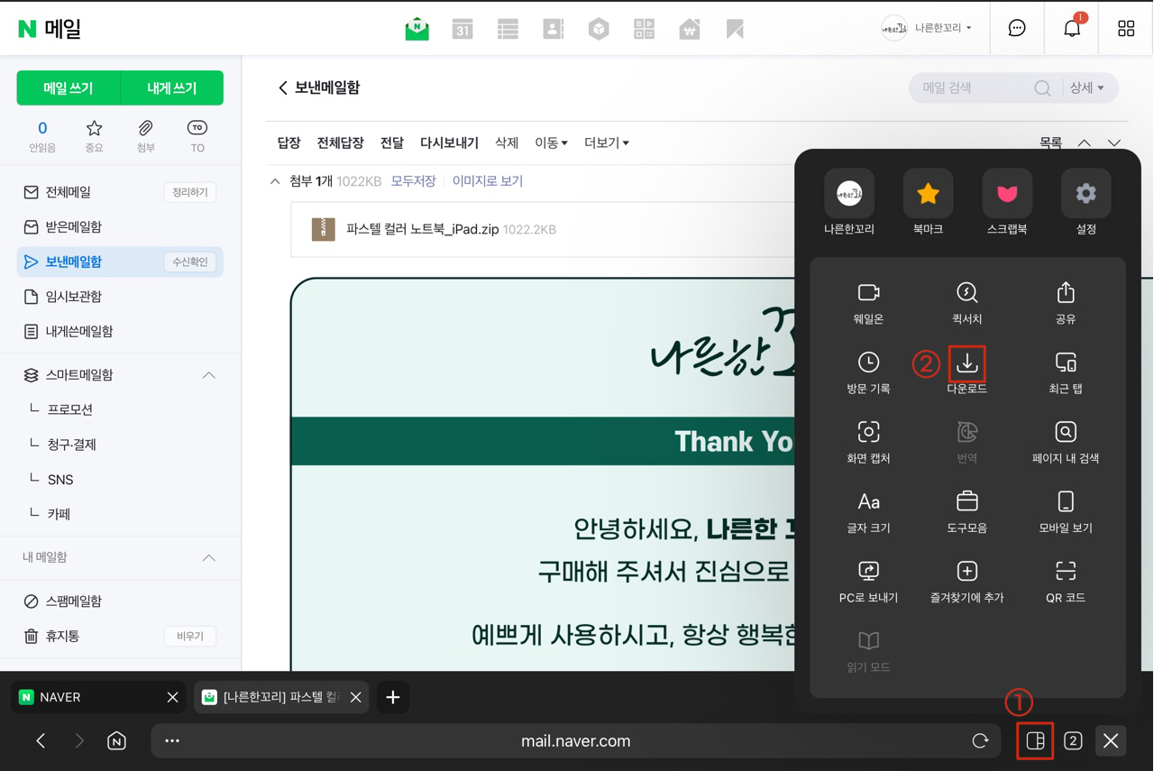Add this page to 즐겨찾기 favorites
Viewport: 1154px width, 771px height.
(966, 579)
